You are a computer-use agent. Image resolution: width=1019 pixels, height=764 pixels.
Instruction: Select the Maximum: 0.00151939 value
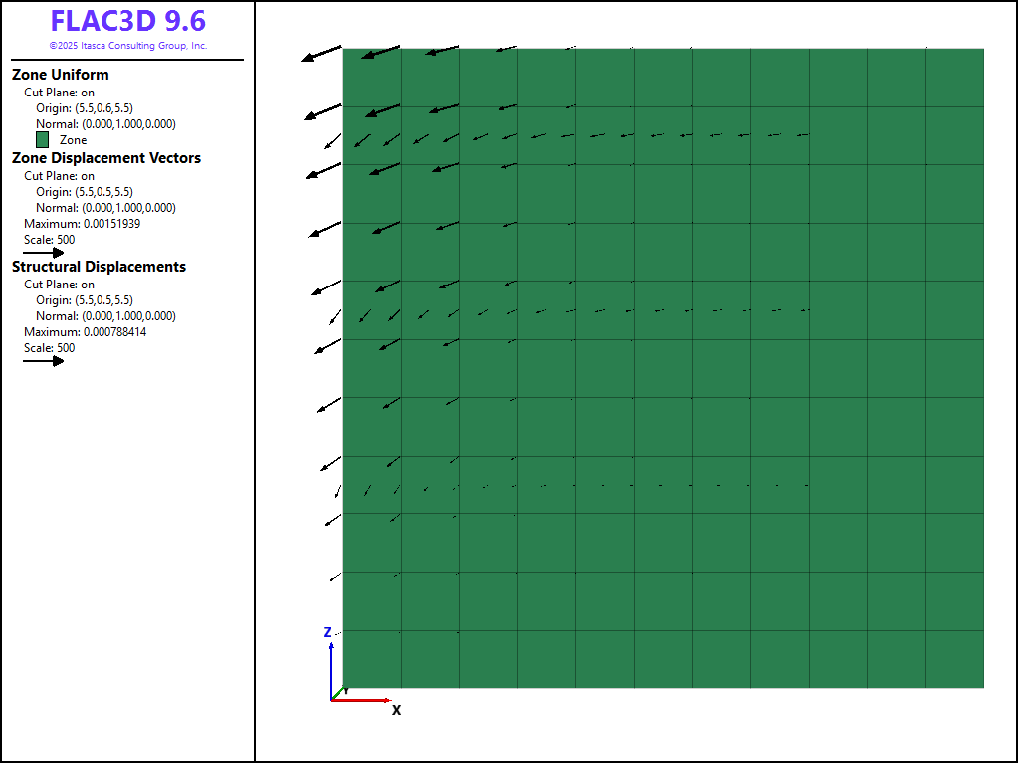(x=82, y=224)
